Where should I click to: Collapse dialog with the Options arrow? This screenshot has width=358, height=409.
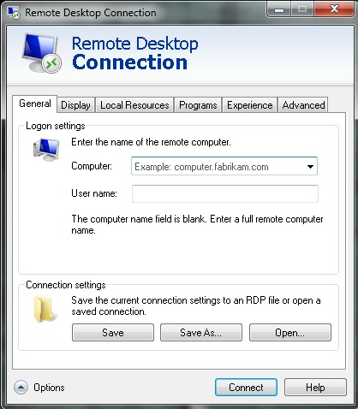pyautogui.click(x=21, y=388)
